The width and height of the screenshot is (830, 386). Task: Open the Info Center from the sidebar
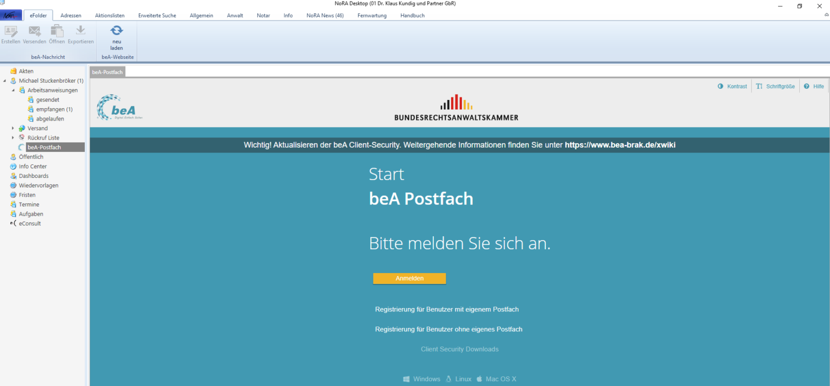point(31,166)
